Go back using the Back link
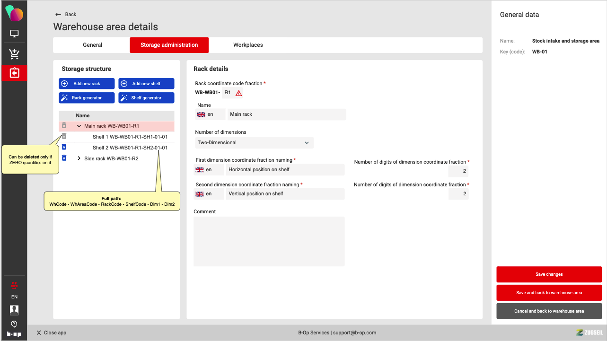607x341 pixels. coord(66,14)
